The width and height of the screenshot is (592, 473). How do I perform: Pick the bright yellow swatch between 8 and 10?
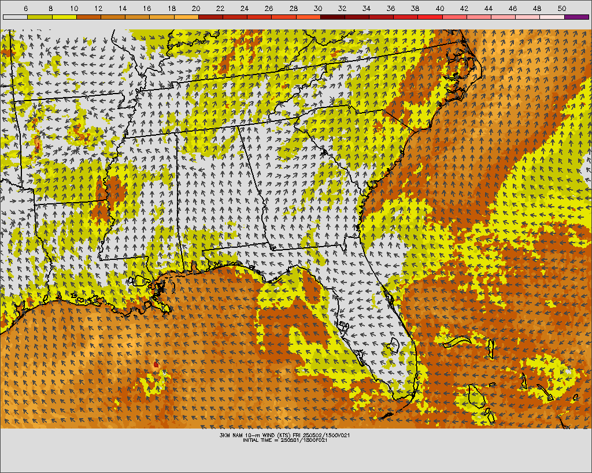pyautogui.click(x=64, y=17)
